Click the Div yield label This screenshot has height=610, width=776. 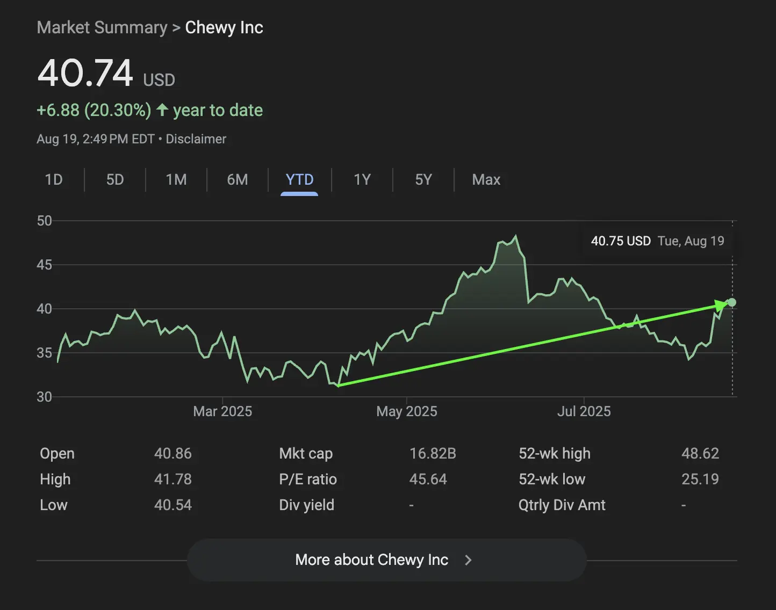point(306,505)
